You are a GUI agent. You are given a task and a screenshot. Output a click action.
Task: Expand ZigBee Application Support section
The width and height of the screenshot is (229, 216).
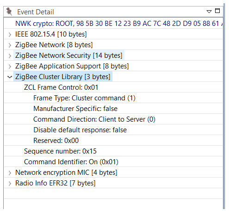(x=10, y=67)
